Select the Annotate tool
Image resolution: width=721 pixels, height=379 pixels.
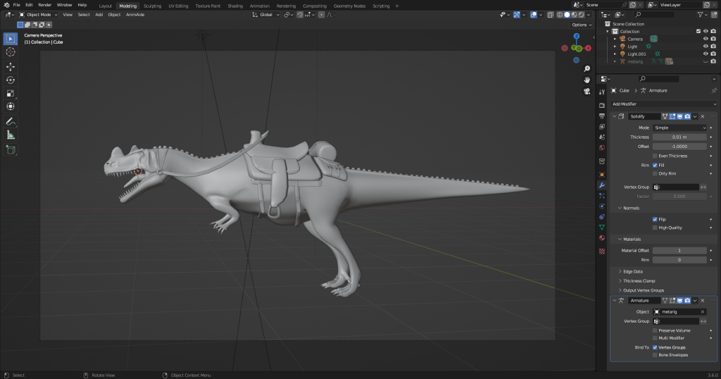click(x=11, y=121)
